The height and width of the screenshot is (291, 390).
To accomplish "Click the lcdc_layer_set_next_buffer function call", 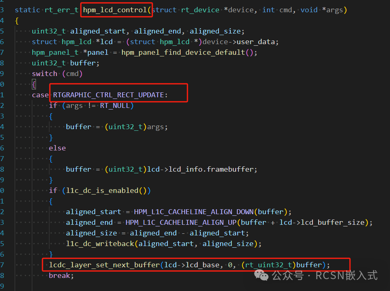I will pyautogui.click(x=104, y=265).
